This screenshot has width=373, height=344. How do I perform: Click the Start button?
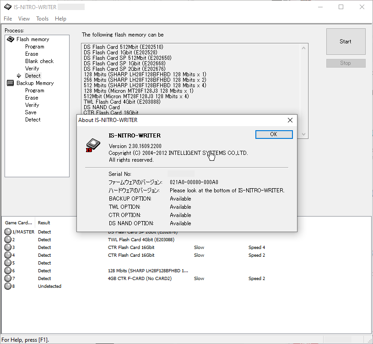[346, 42]
